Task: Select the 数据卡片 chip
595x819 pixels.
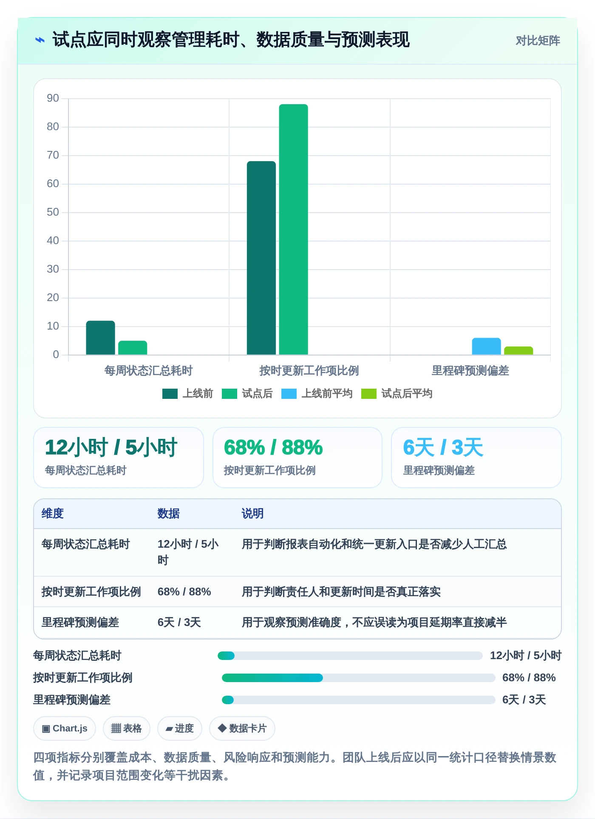Action: coord(242,728)
